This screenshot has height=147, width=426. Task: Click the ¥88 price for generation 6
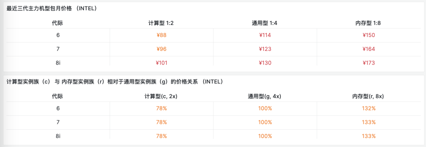point(161,35)
